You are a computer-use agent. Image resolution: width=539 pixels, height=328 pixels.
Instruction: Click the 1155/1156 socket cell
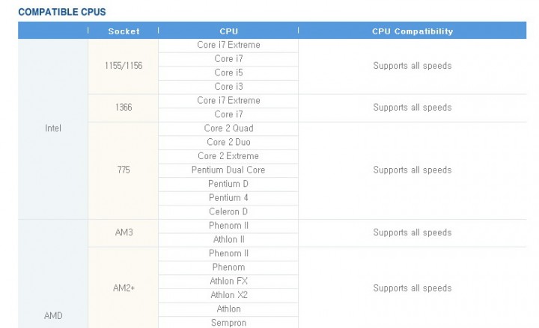124,66
